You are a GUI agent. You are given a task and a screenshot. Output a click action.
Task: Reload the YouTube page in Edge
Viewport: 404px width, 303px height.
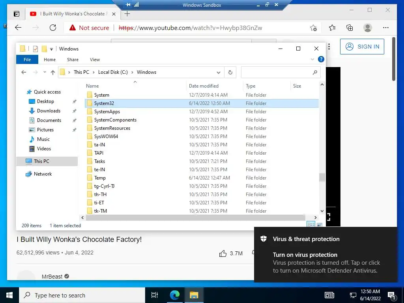point(53,28)
